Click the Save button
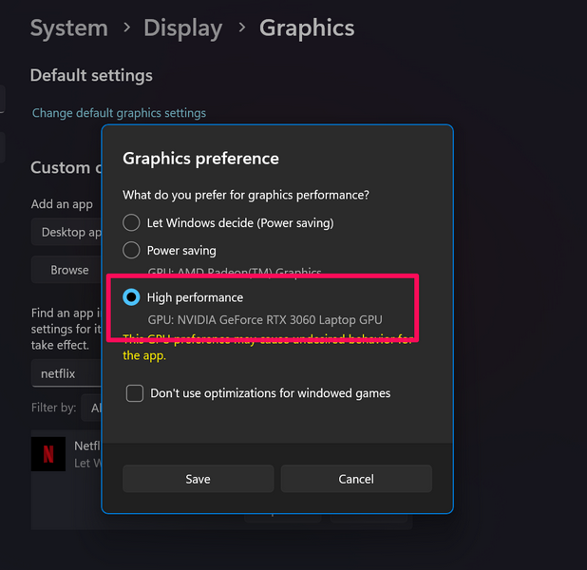Screen dimensions: 587x570 198,479
